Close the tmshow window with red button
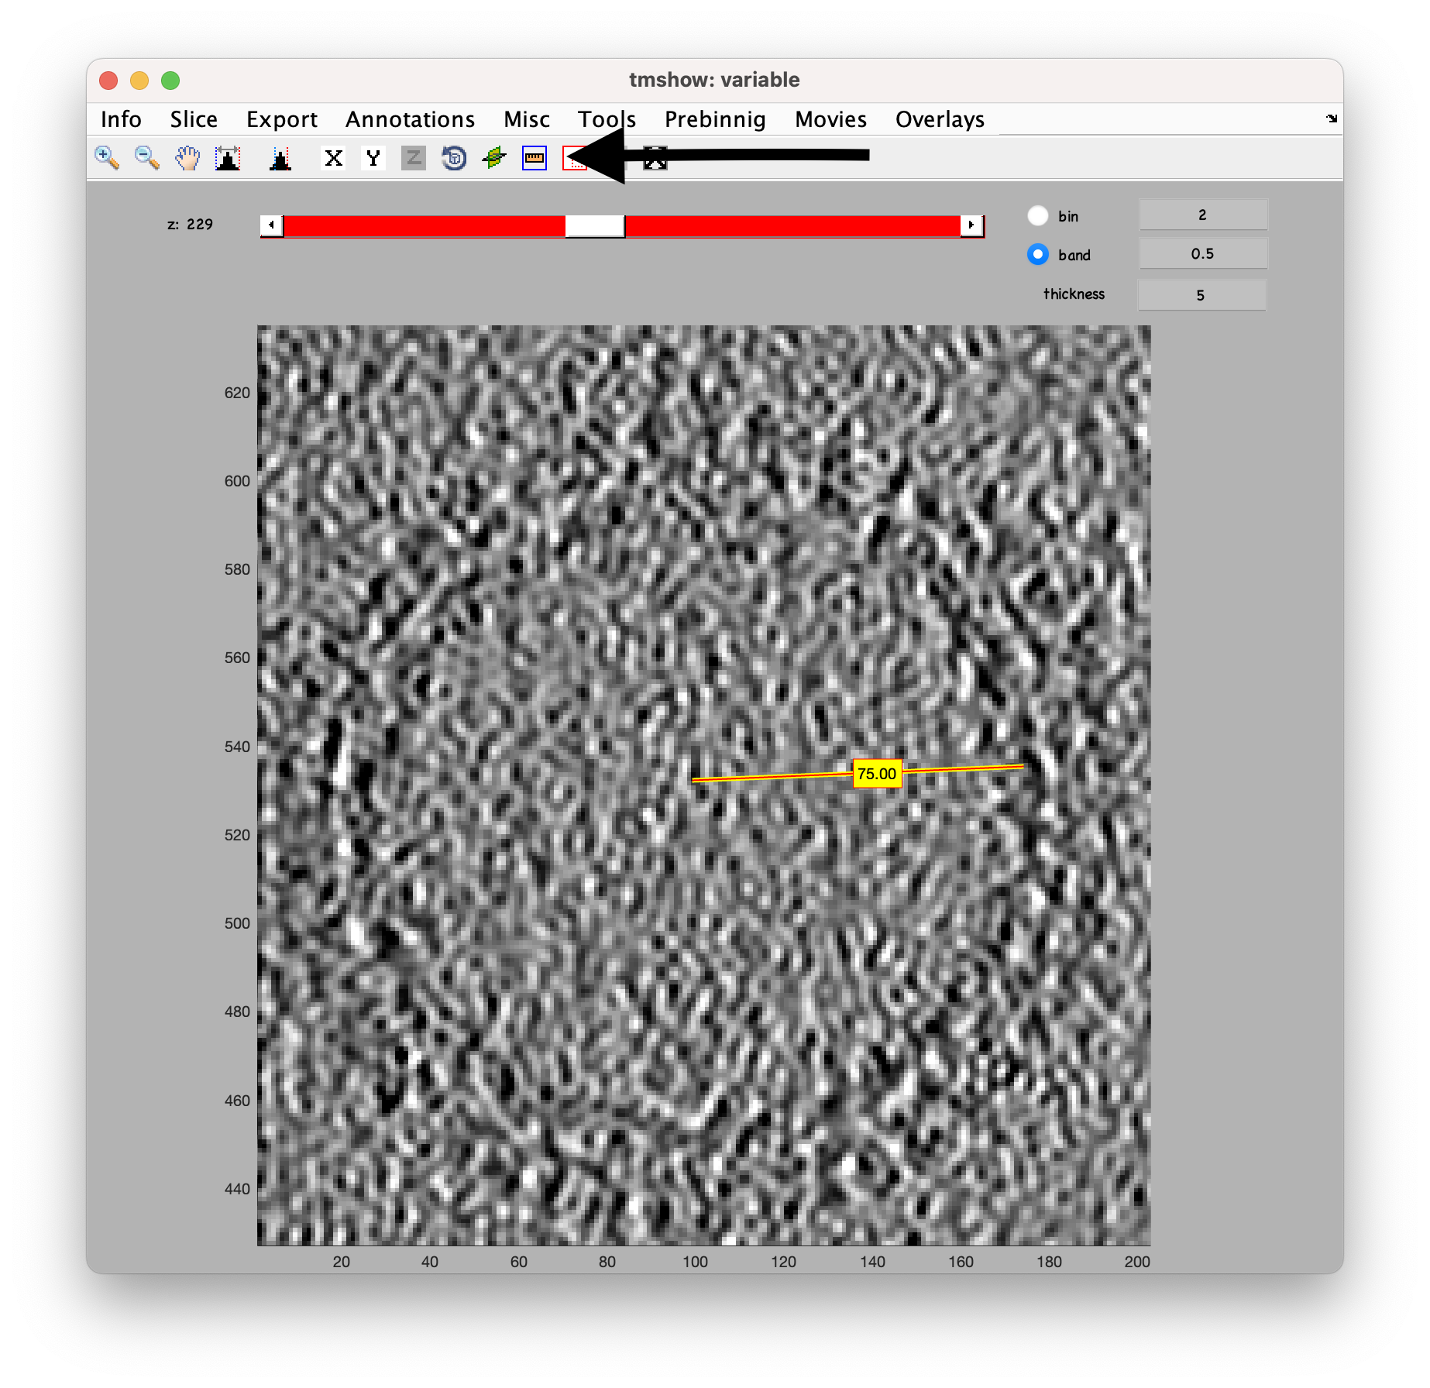This screenshot has width=1430, height=1388. pyautogui.click(x=108, y=81)
